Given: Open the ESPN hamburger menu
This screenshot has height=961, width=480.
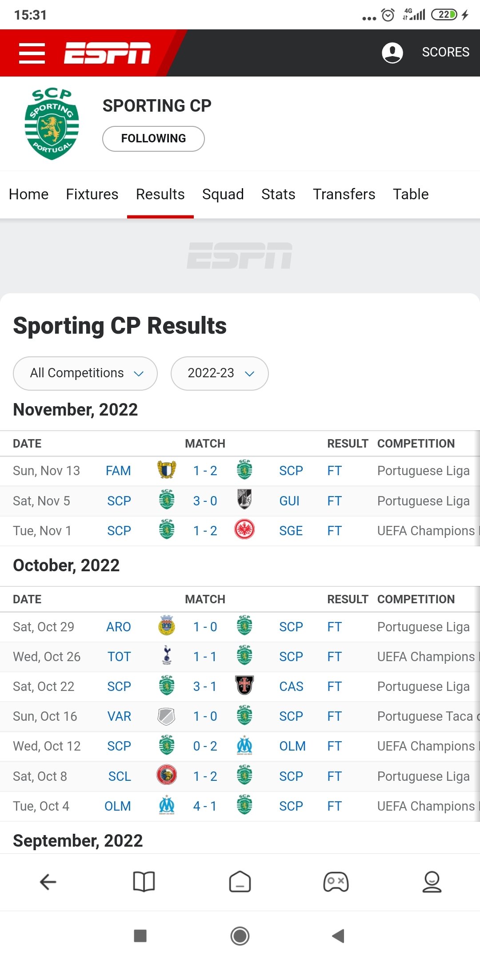Looking at the screenshot, I should (32, 53).
